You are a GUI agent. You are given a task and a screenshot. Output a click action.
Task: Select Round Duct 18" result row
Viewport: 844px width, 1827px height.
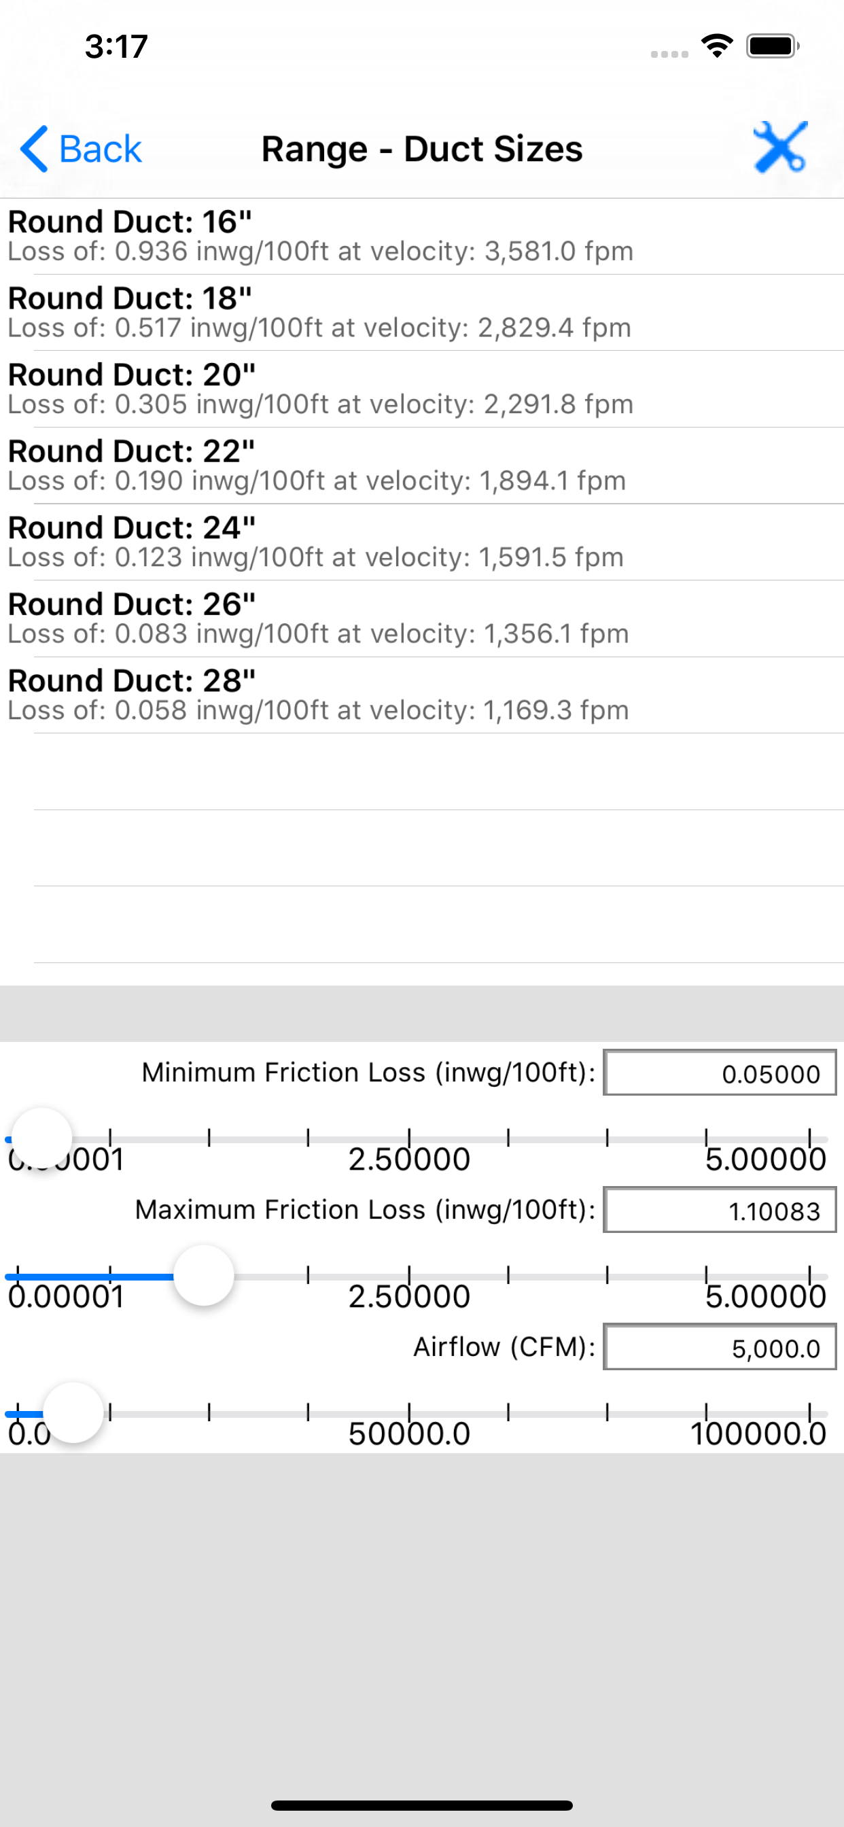click(x=422, y=313)
